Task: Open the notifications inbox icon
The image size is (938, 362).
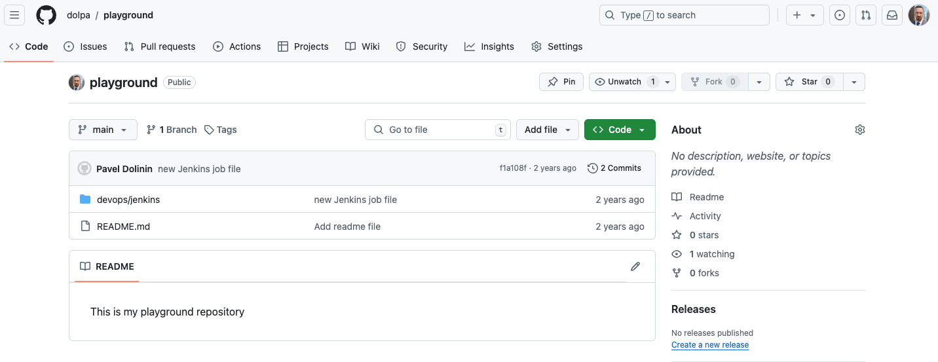Action: 892,15
